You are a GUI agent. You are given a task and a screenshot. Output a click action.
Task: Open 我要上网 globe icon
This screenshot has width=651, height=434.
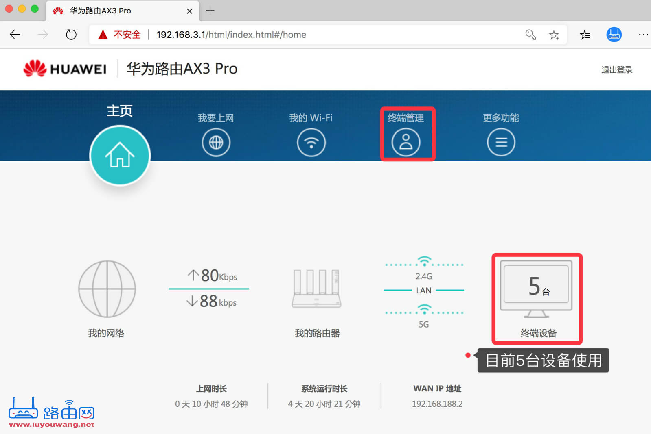point(216,142)
